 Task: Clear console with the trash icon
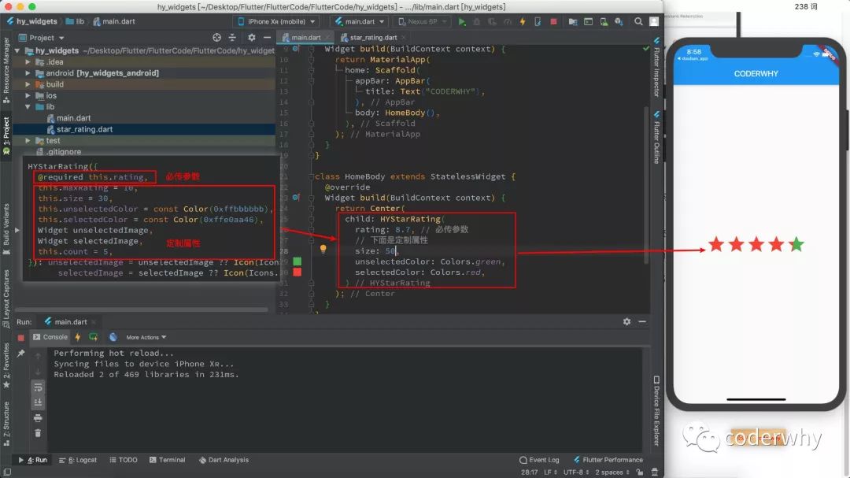click(38, 433)
